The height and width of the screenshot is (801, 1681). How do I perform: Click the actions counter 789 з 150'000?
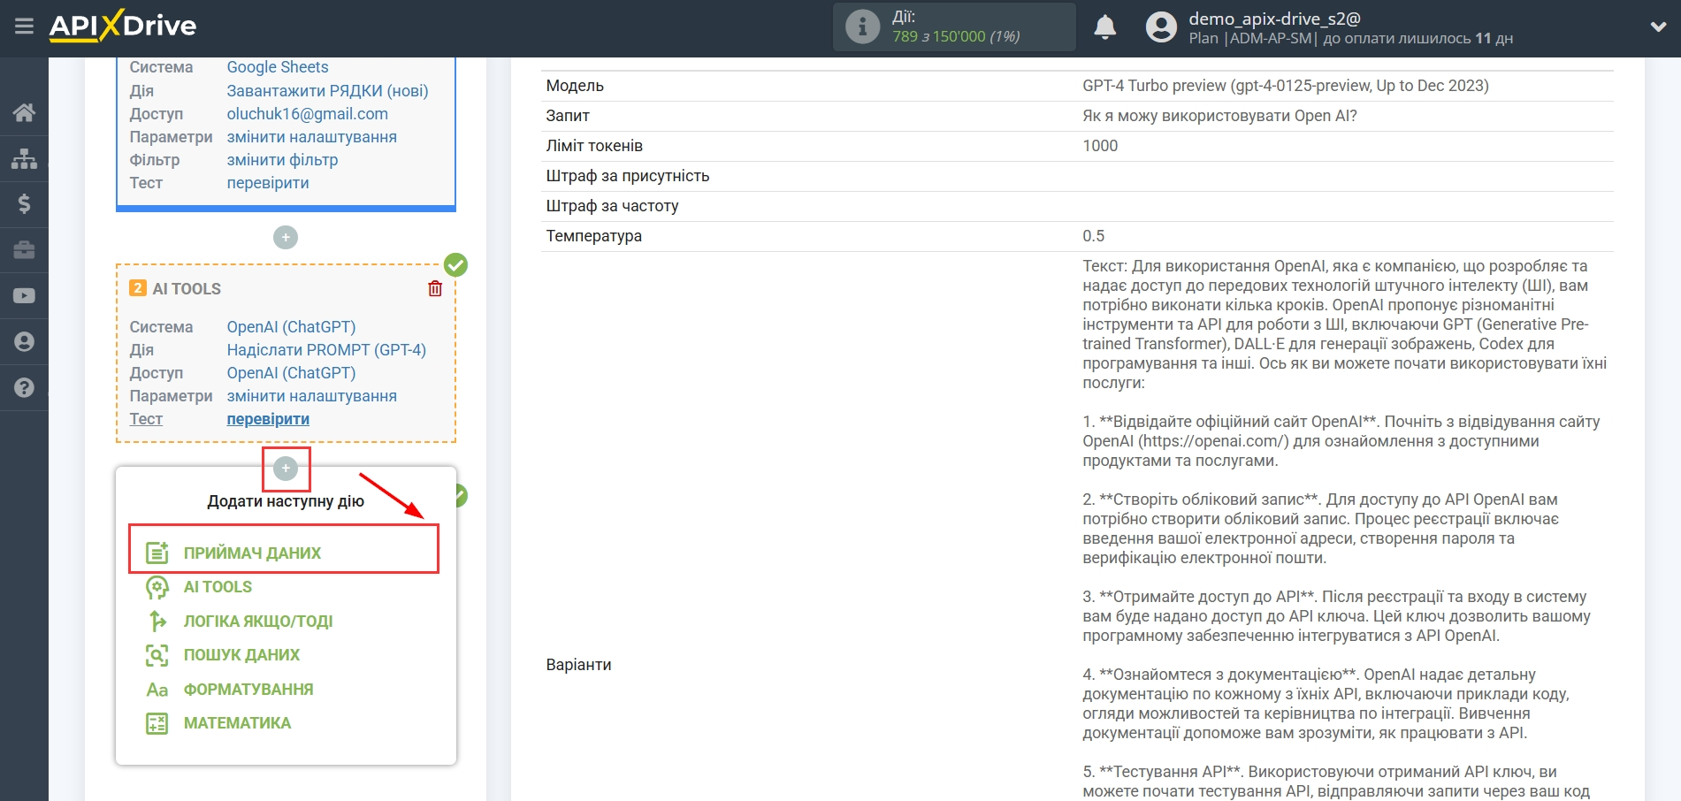pyautogui.click(x=956, y=36)
